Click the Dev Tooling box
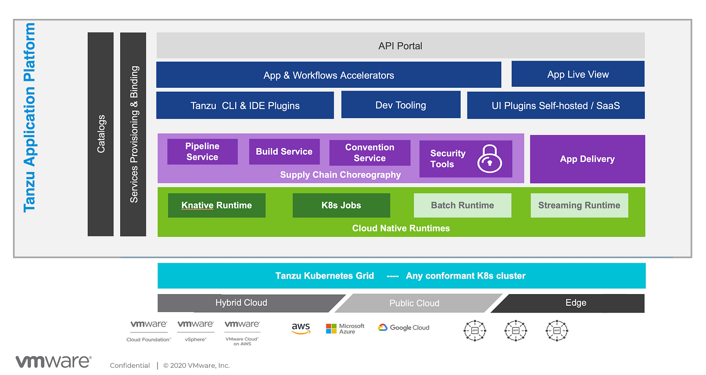706x375 pixels. point(401,105)
